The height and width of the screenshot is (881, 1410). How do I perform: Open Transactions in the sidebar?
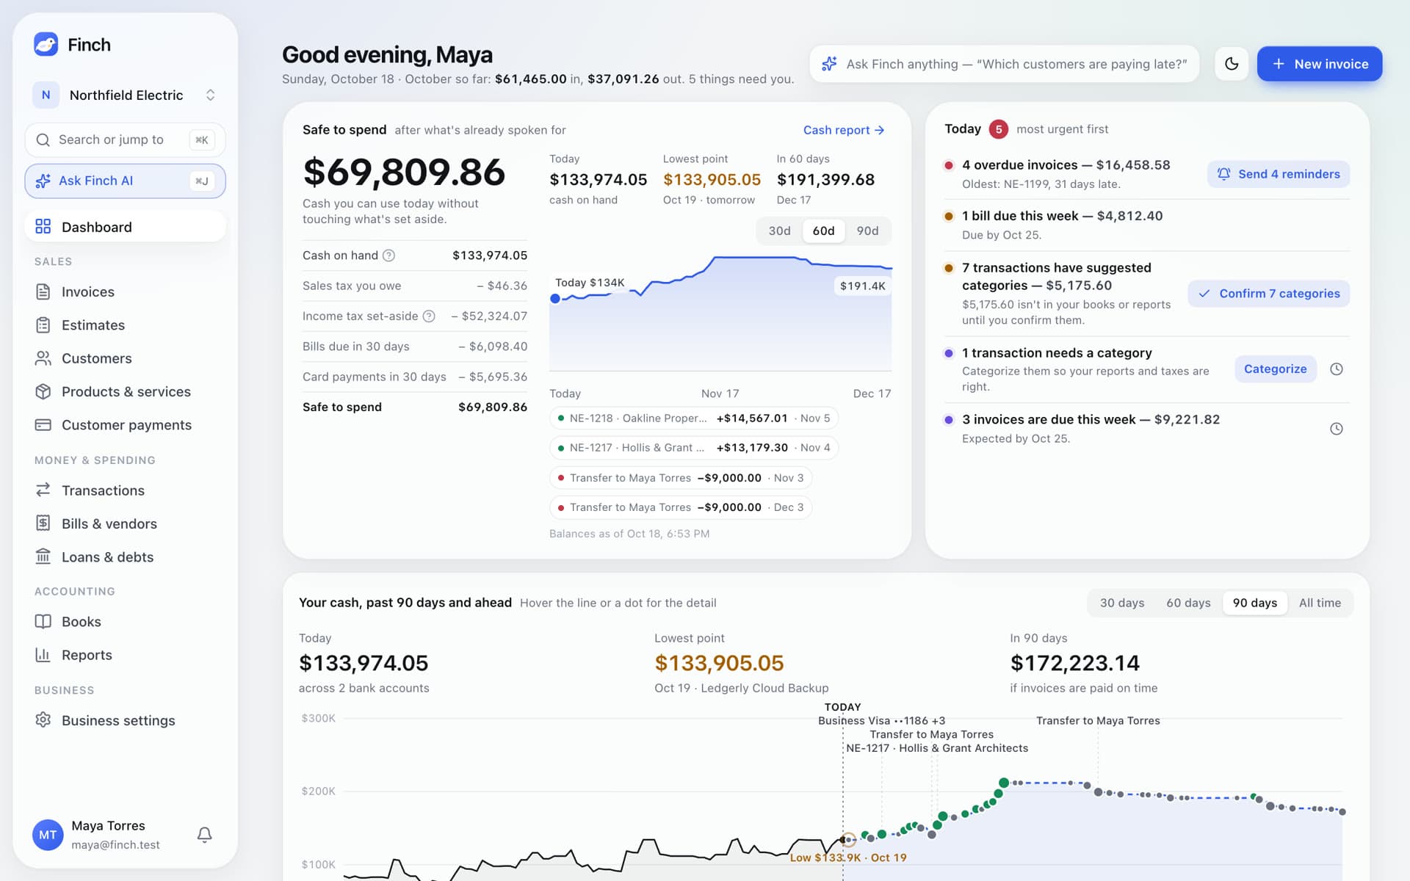(125, 490)
